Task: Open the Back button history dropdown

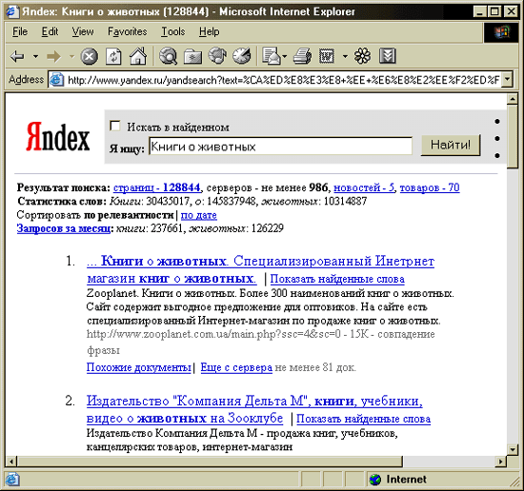Action: (x=35, y=56)
